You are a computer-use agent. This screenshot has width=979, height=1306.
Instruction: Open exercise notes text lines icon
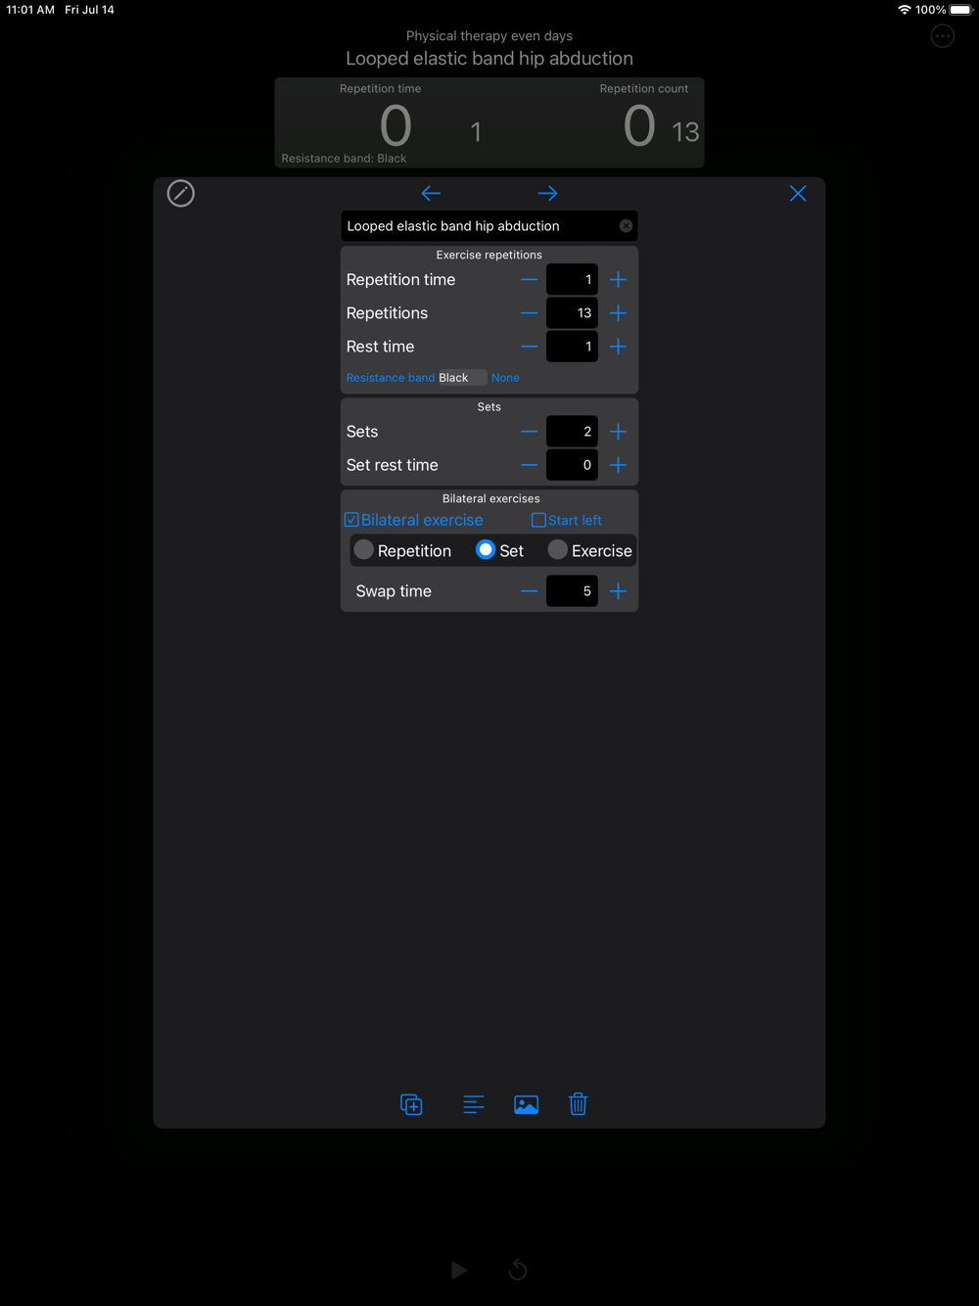tap(474, 1104)
